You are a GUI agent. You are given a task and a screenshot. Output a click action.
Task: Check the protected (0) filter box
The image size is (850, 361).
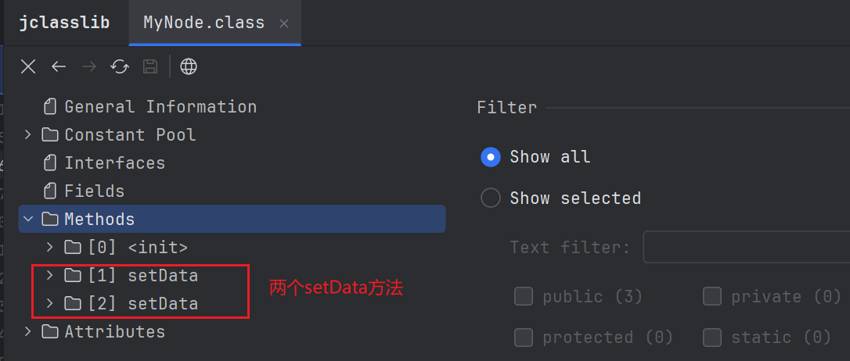point(524,337)
